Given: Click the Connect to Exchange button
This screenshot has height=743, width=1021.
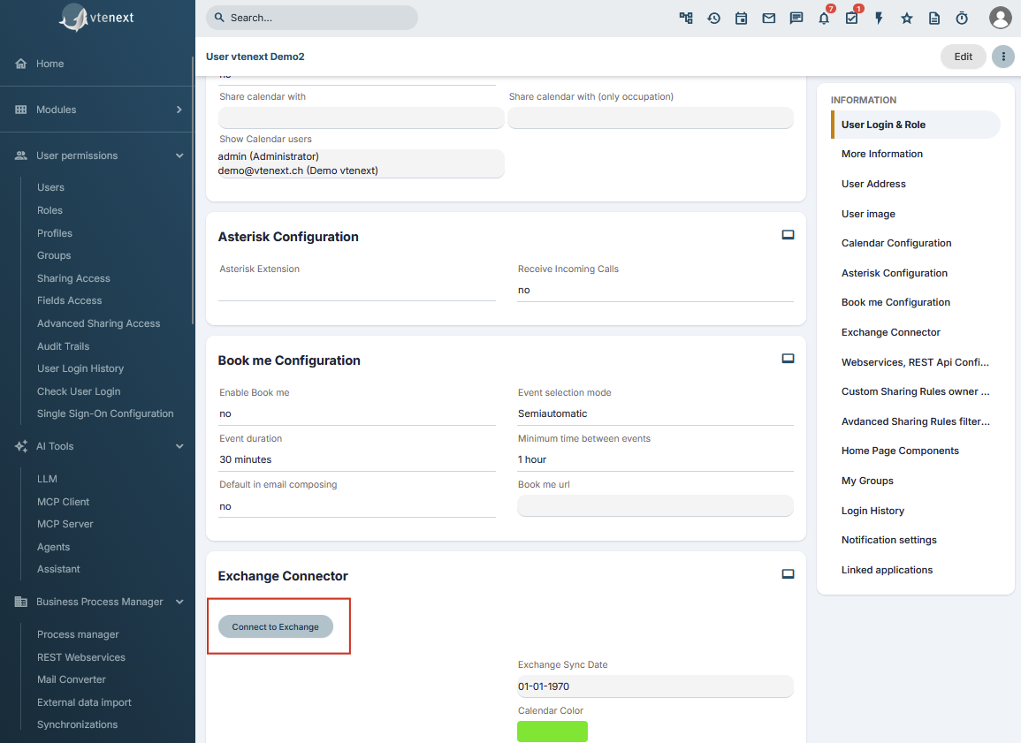Looking at the screenshot, I should pos(276,626).
